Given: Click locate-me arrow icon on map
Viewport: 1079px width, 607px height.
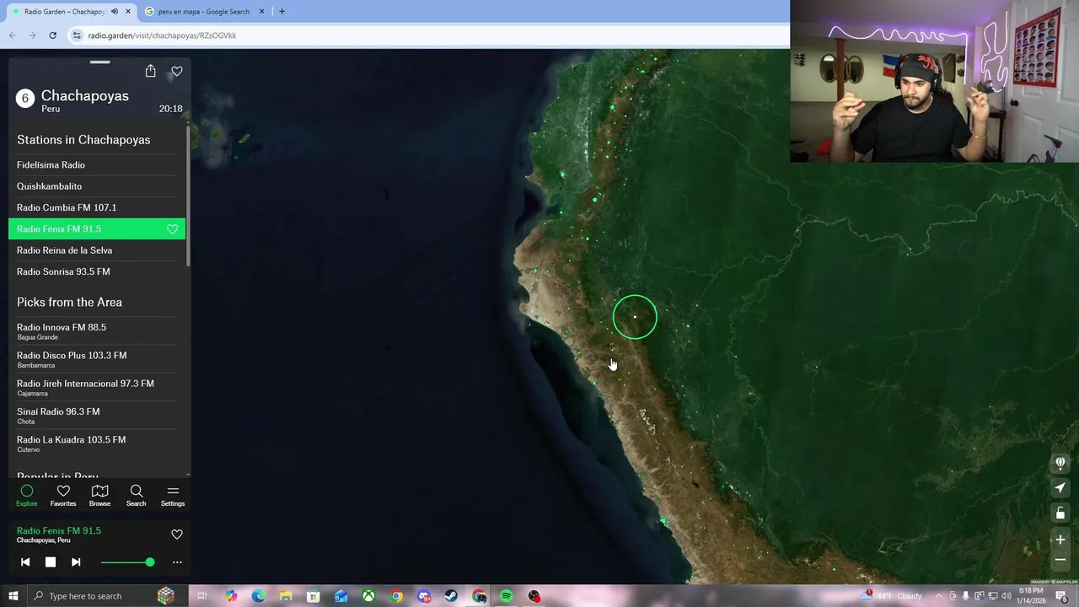Looking at the screenshot, I should click(x=1060, y=488).
